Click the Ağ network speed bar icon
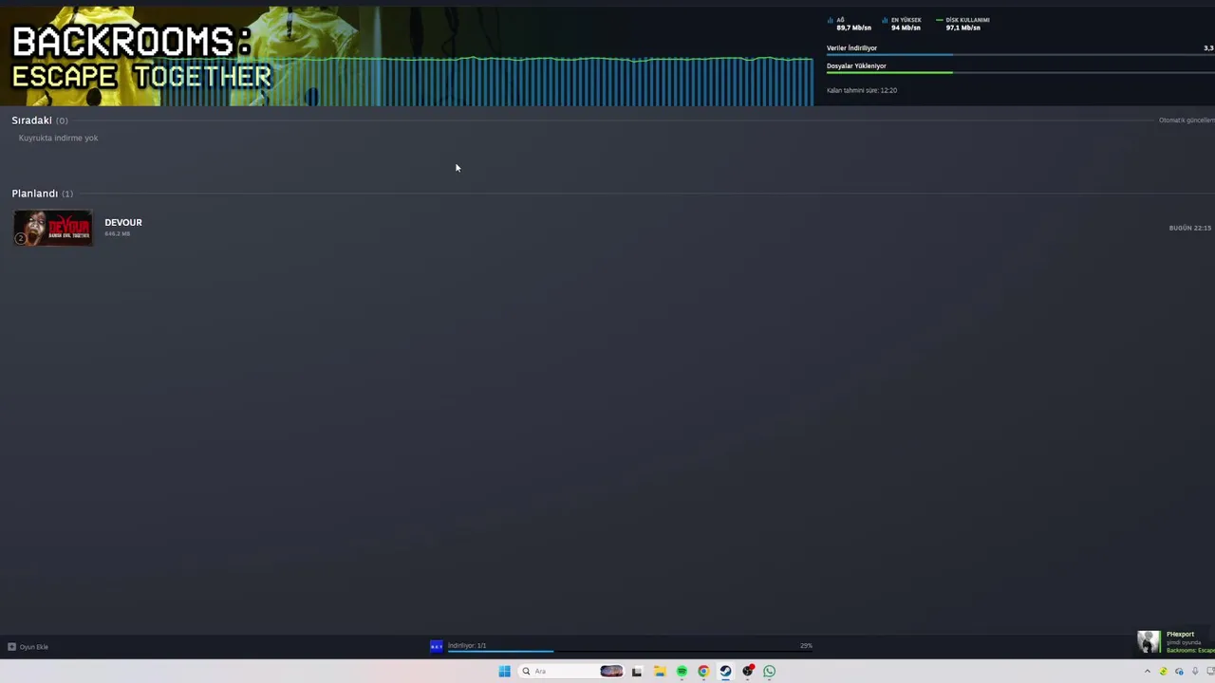Screen dimensions: 1215x683 coord(831,20)
